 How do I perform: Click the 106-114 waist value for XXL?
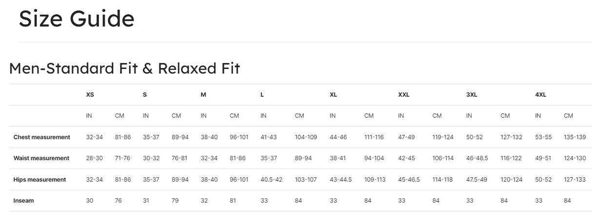(x=443, y=158)
